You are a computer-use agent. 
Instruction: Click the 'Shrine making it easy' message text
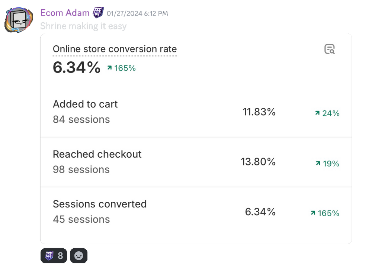coord(83,26)
